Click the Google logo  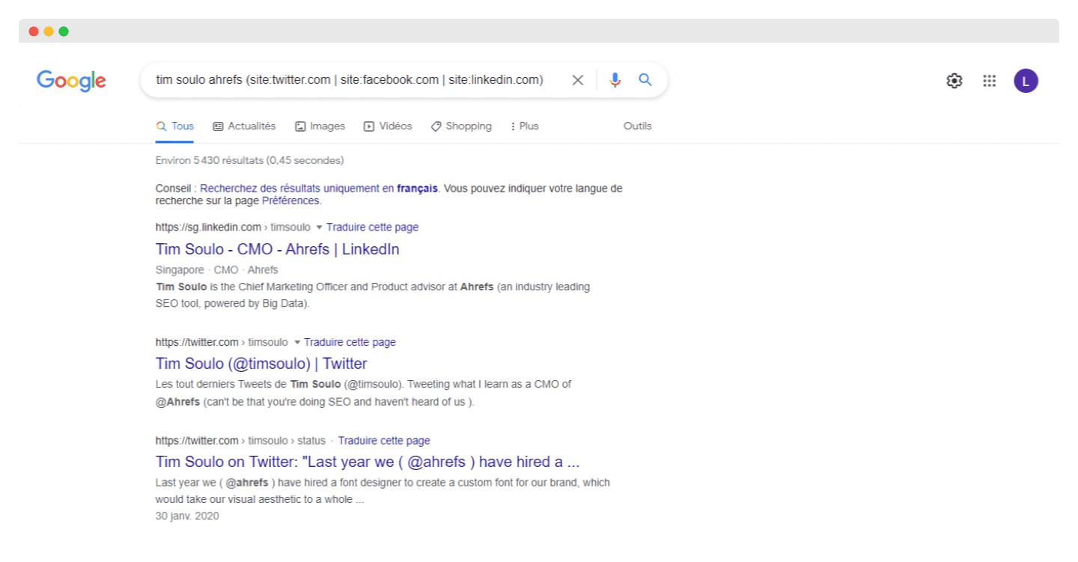tap(71, 81)
